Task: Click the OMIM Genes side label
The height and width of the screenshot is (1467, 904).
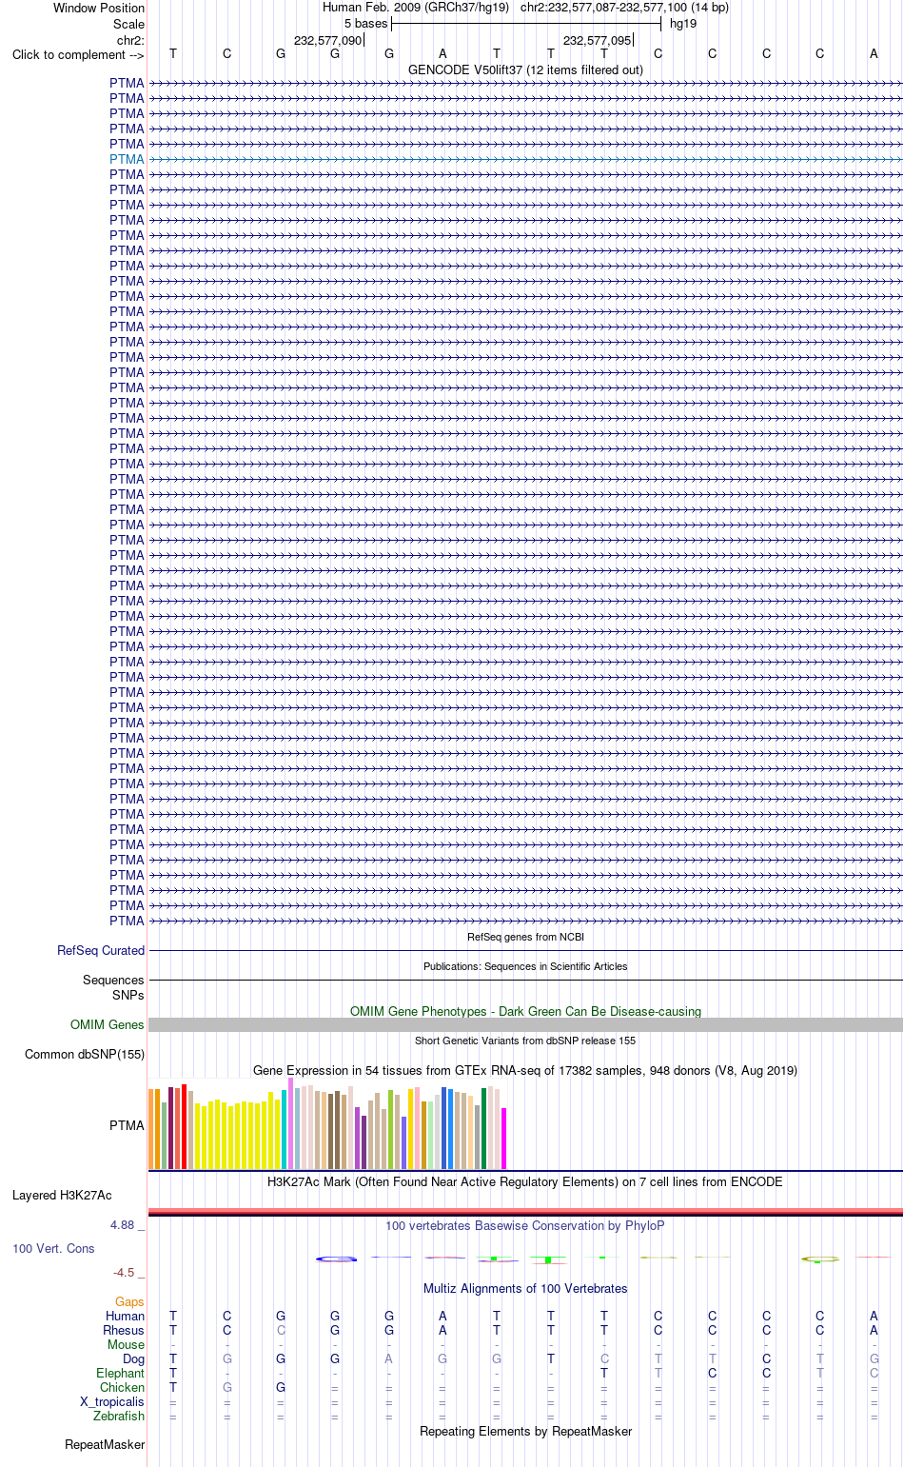Action: (x=108, y=1024)
